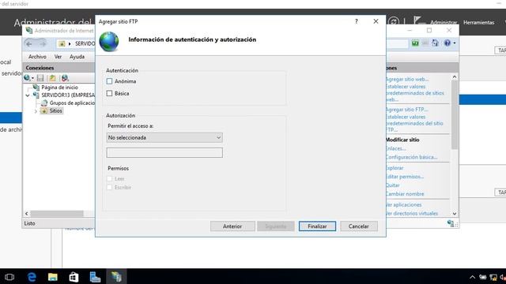Click the blue help icon in IIS toolbar
506x284 pixels.
click(447, 43)
